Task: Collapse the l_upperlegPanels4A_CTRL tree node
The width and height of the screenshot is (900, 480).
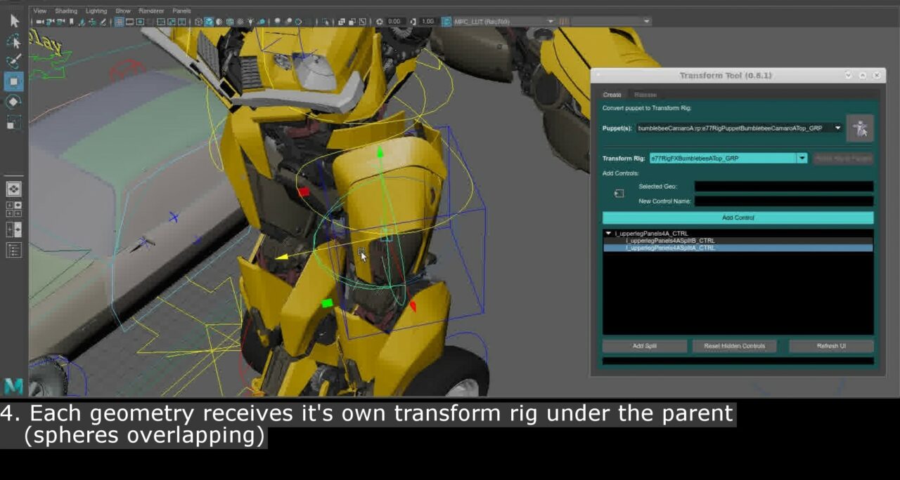Action: (x=609, y=234)
